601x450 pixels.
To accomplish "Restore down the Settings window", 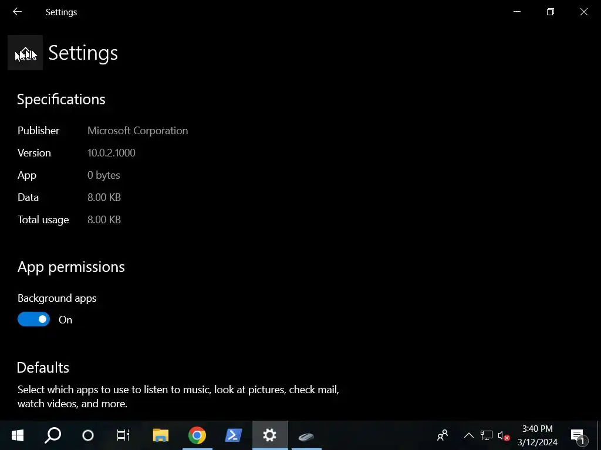I will [551, 12].
